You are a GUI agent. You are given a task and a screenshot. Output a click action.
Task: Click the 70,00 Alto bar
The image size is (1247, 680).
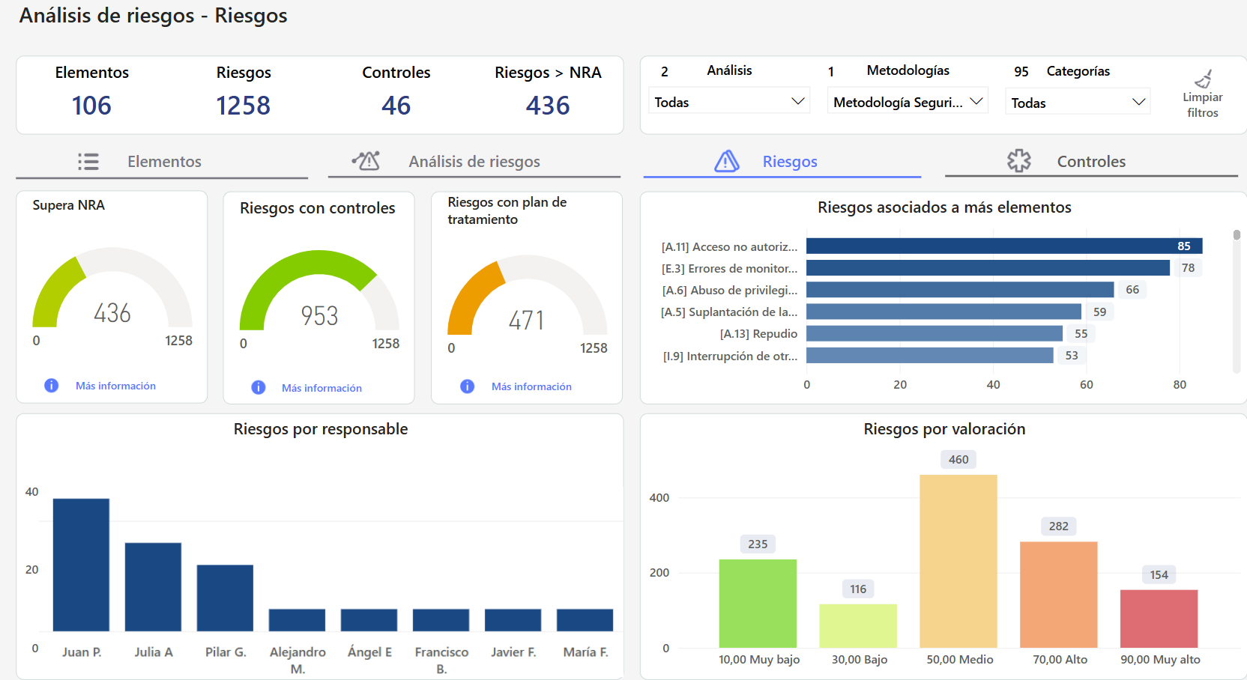click(x=1059, y=595)
